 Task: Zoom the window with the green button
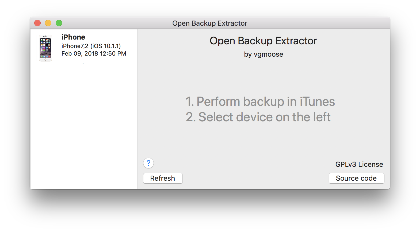(59, 23)
